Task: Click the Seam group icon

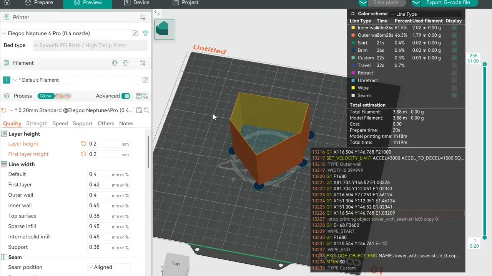Action: pos(4,257)
